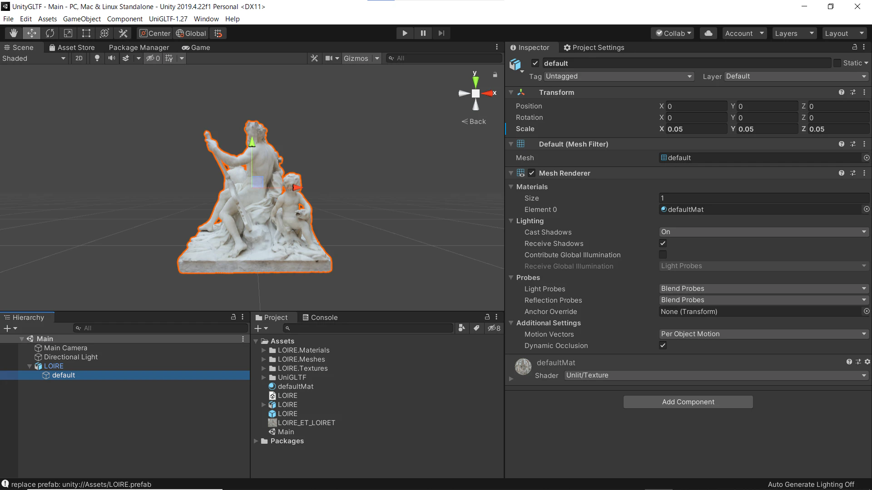This screenshot has width=872, height=490.
Task: Open the Shaded draw mode dropdown
Action: coord(34,58)
